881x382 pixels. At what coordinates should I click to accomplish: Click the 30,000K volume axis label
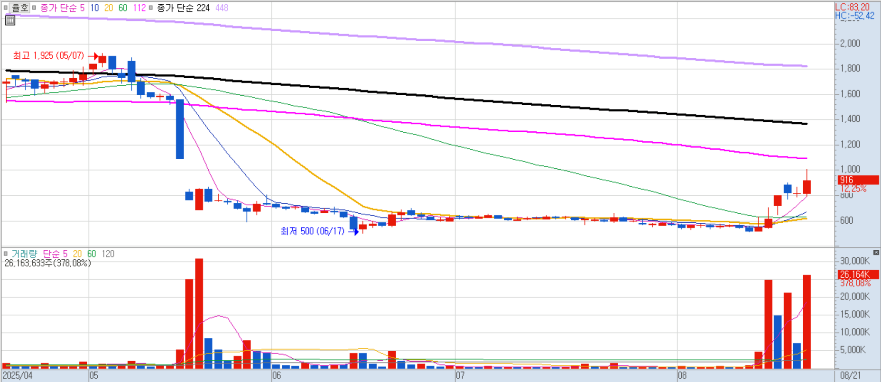click(855, 261)
